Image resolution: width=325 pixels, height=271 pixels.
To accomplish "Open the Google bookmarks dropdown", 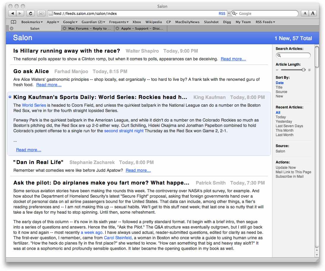I will [x=70, y=22].
